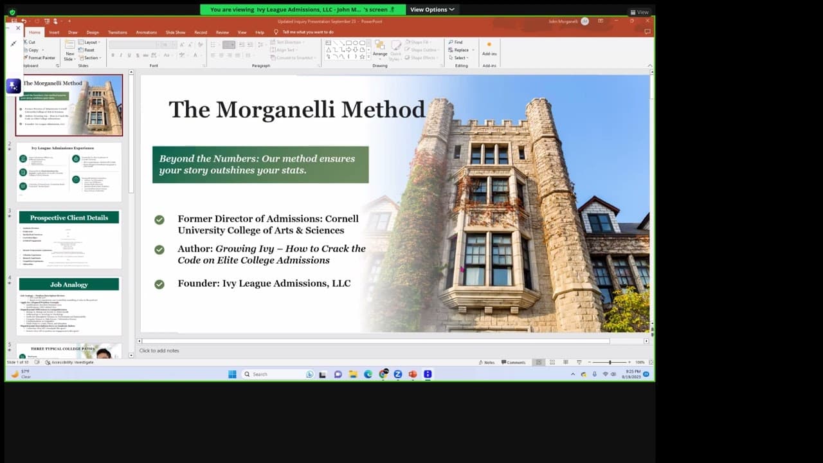Click John Morganelli account name

click(x=563, y=21)
